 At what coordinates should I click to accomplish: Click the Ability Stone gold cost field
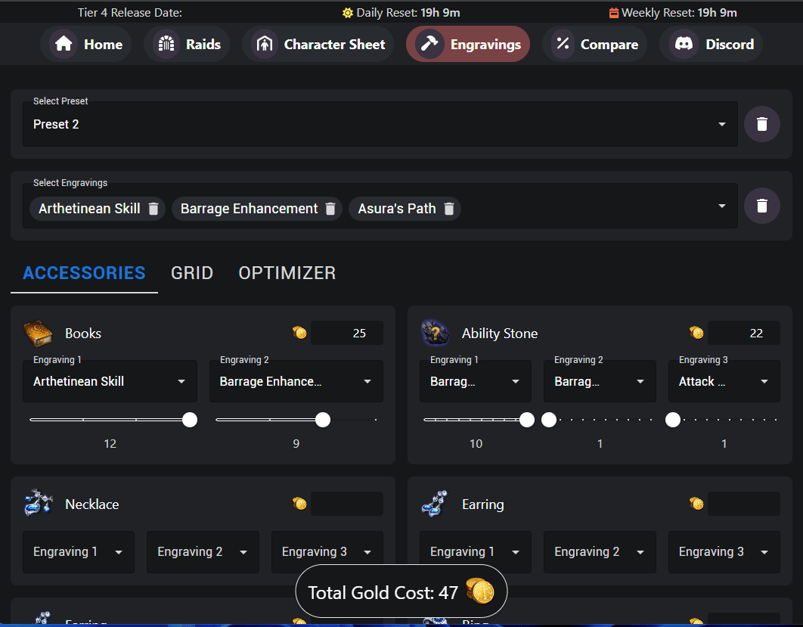[743, 334]
